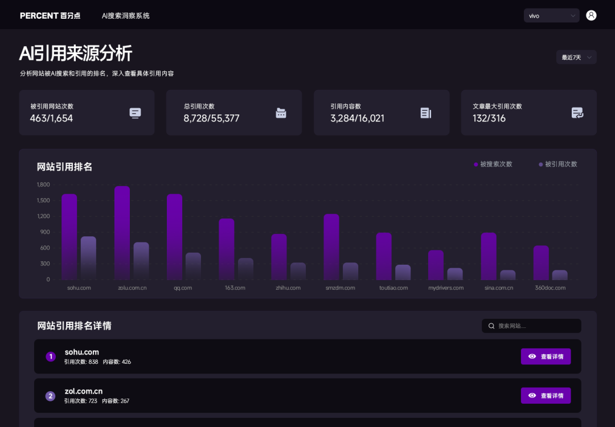615x427 pixels.
Task: Click 查看详情 for sohu.com
Action: point(546,356)
